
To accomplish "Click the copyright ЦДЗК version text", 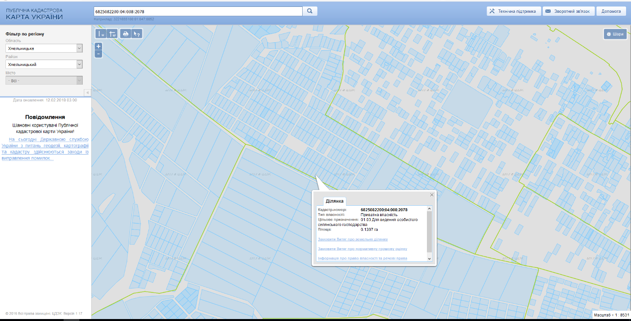I will (x=44, y=313).
